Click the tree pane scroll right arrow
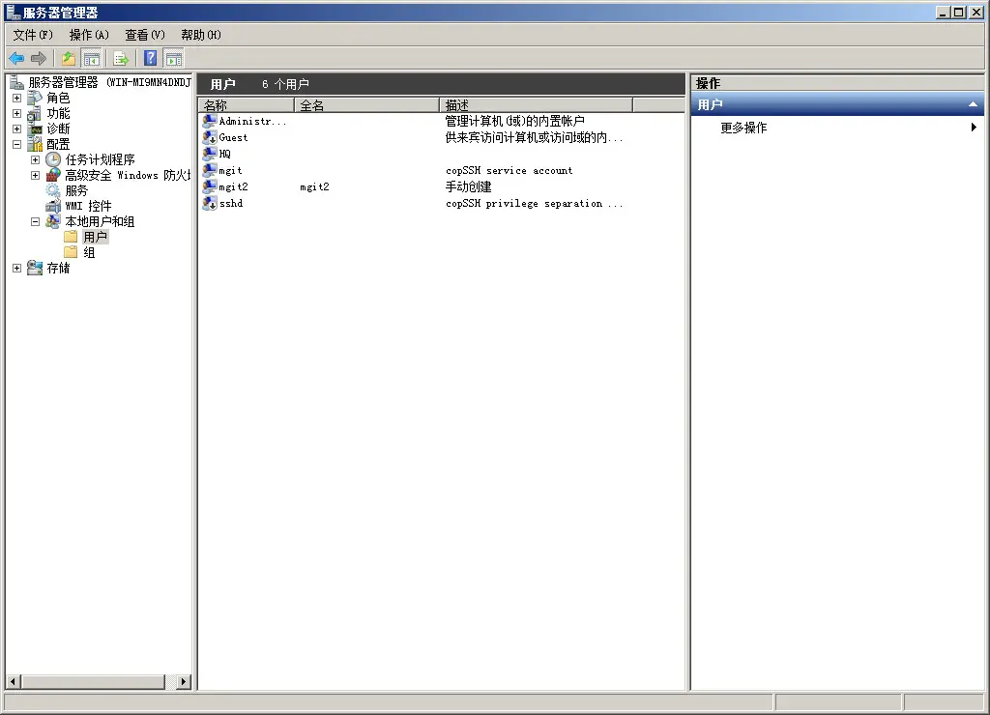 [x=184, y=681]
